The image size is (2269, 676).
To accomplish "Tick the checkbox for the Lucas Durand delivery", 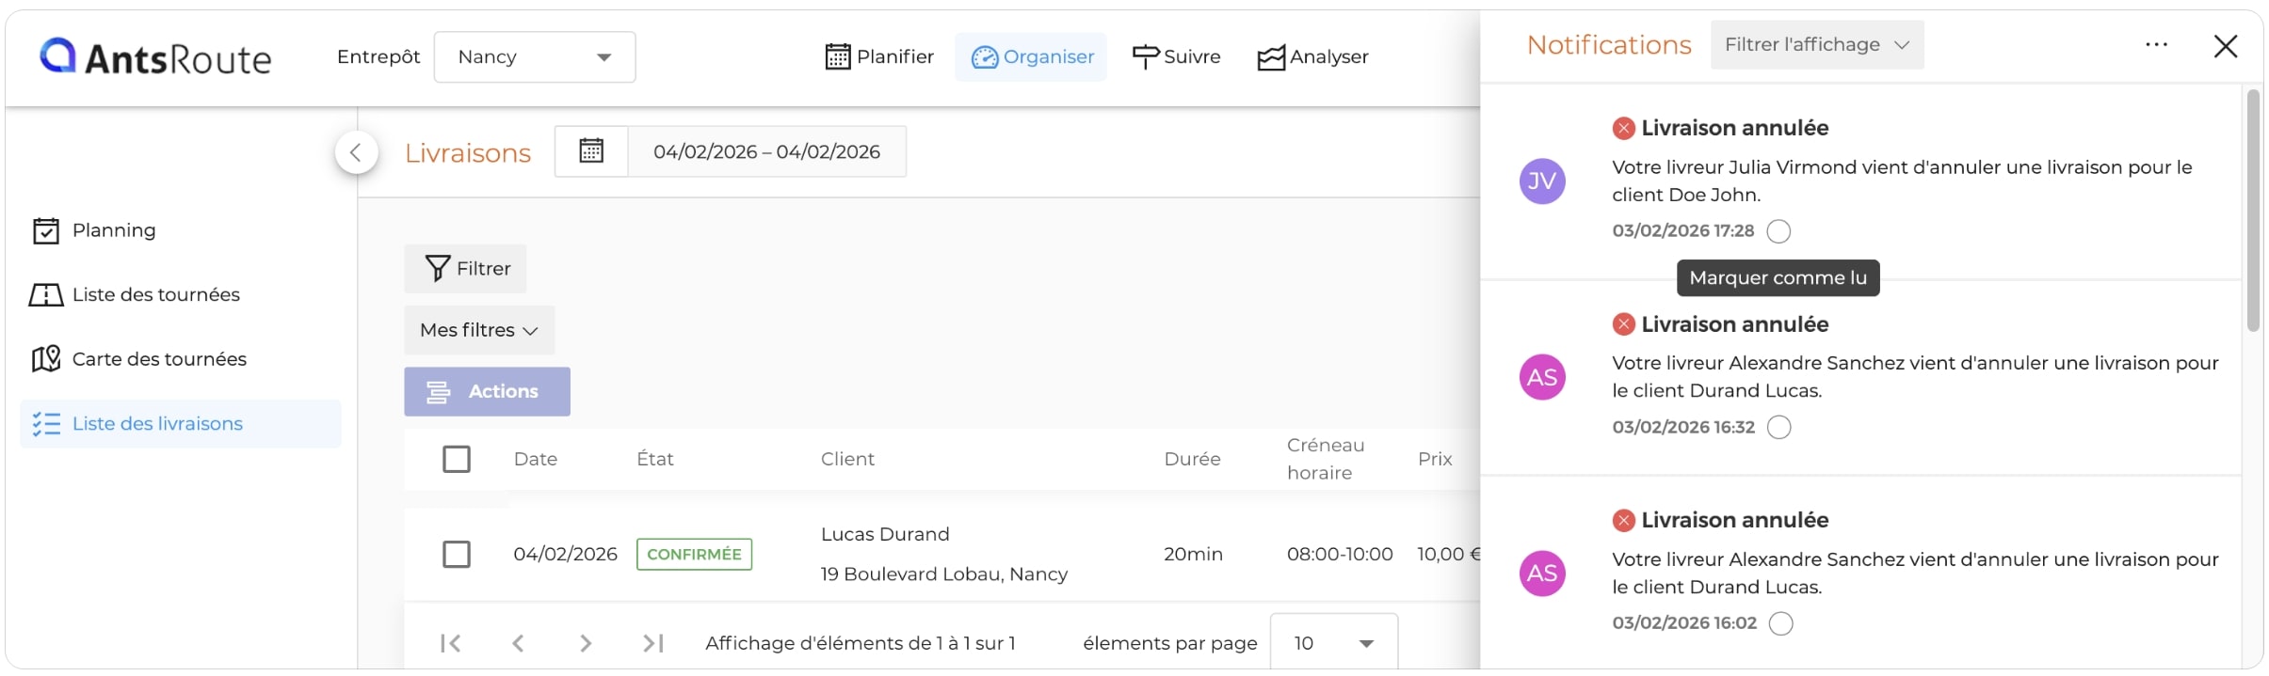I will tap(457, 554).
